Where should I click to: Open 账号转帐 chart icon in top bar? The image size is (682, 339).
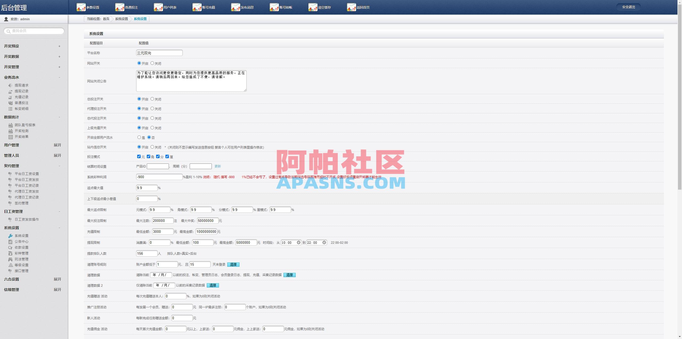tap(274, 7)
